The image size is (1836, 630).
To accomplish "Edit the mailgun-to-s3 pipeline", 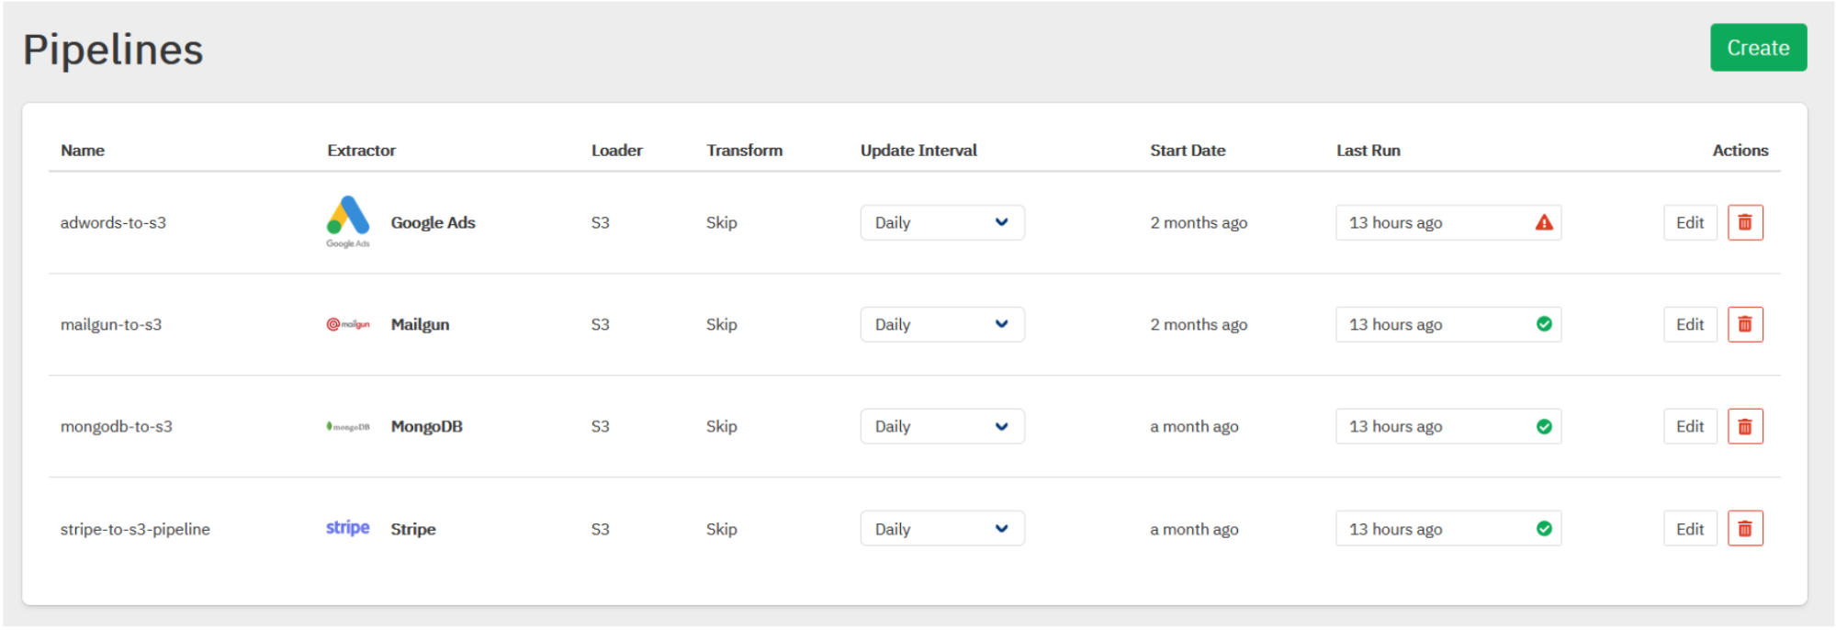I will [1690, 324].
